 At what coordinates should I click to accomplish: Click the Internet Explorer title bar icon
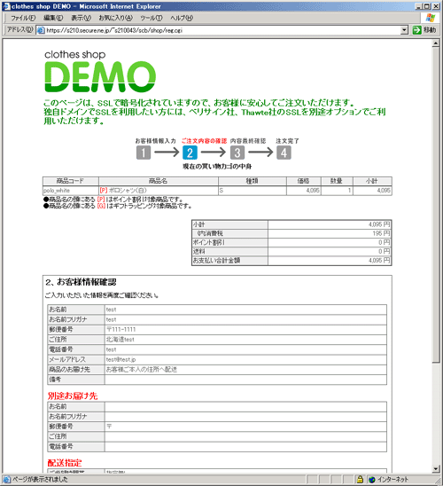coord(7,6)
